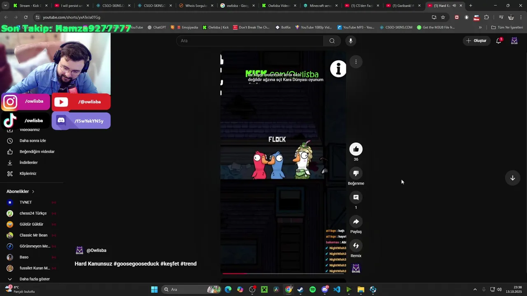Open the browser extensions puzzle icon

tap(487, 17)
